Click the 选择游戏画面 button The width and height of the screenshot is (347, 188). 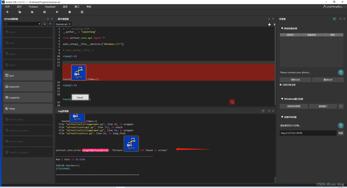point(294,106)
